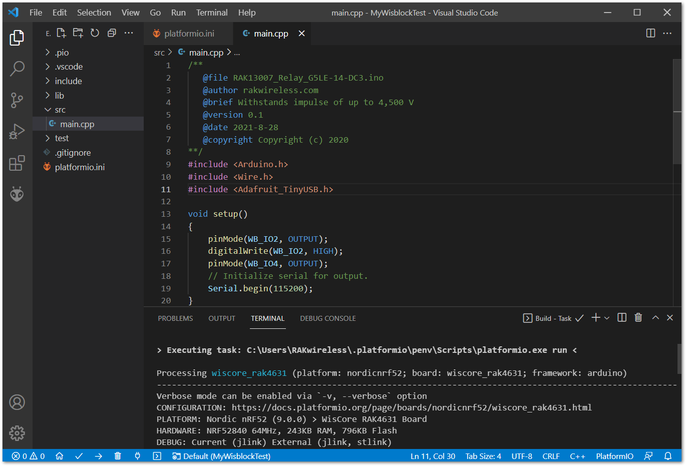Switch to platformio.ini editor tab
Viewport: 686px width, 466px height.
coord(188,34)
